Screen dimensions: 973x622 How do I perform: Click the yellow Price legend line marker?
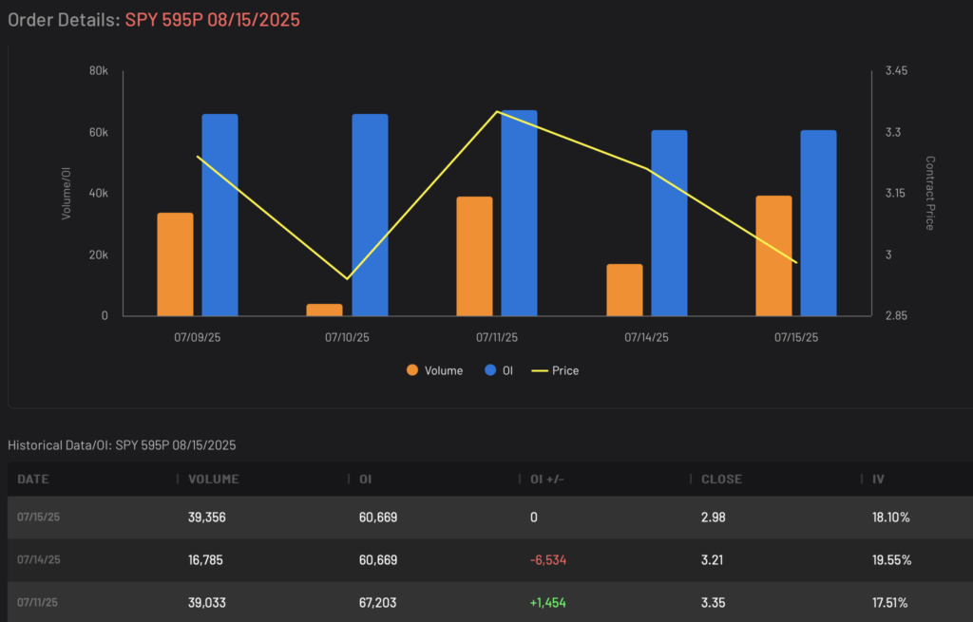pyautogui.click(x=540, y=371)
